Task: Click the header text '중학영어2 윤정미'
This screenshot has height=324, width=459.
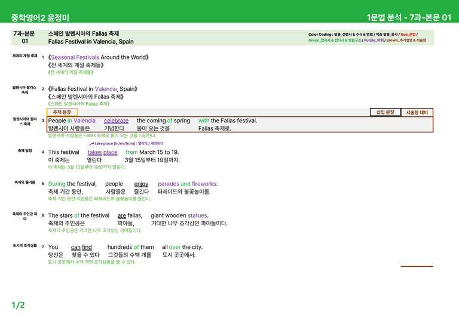Action: (40, 18)
